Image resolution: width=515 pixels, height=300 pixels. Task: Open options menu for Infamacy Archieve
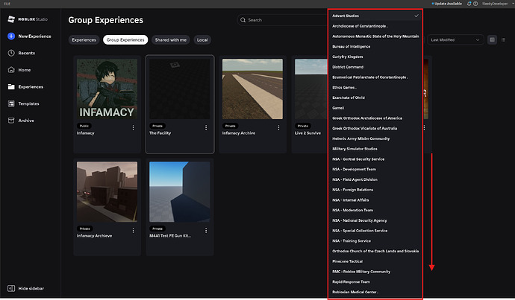133,231
